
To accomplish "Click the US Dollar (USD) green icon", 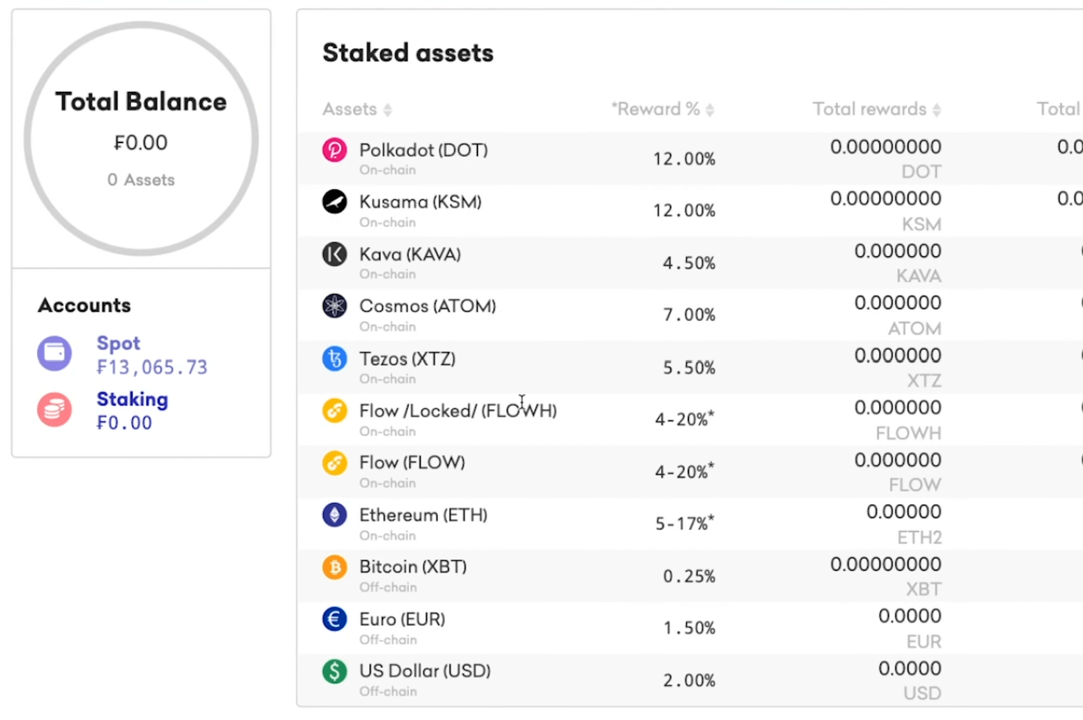I will 334,671.
